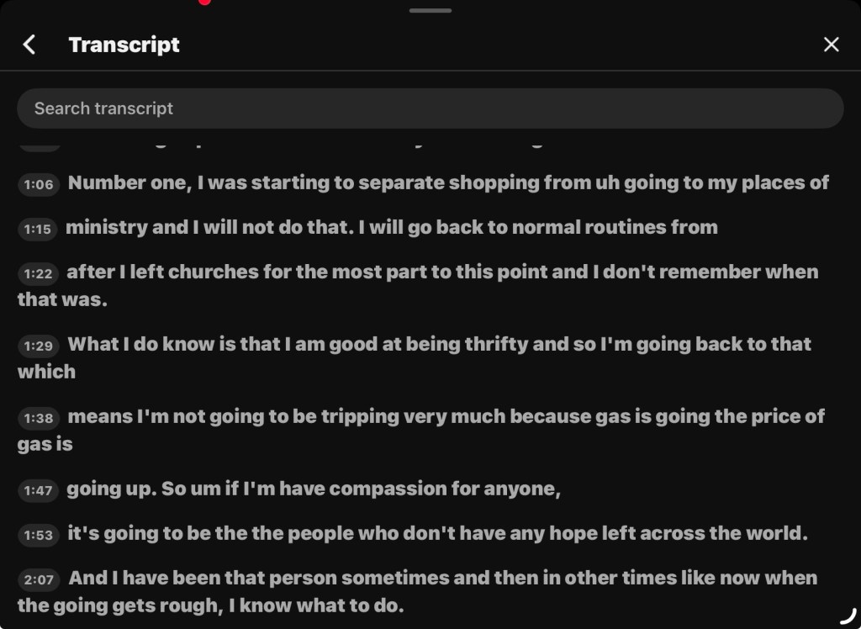Select the line "And I have been that person"

pos(442,579)
